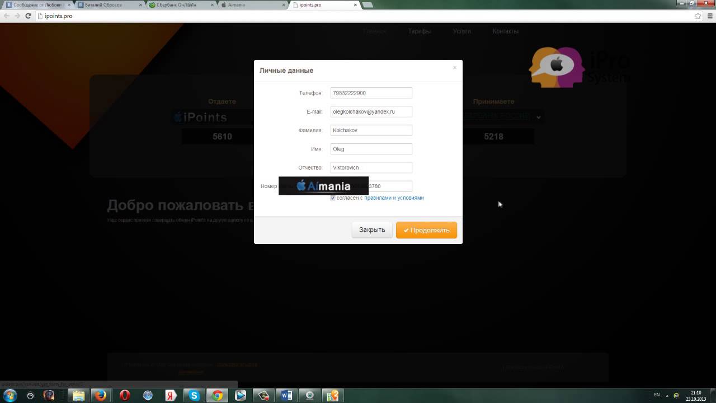Click the E-mail input field
716x403 pixels.
[371, 111]
